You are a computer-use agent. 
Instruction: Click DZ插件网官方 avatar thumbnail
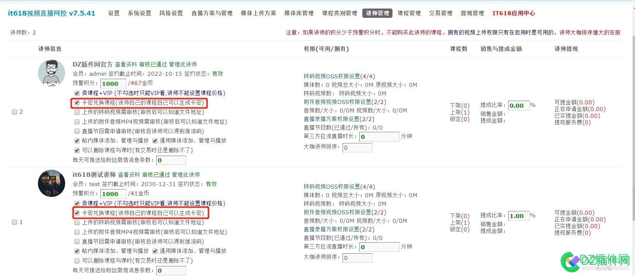[x=51, y=73]
